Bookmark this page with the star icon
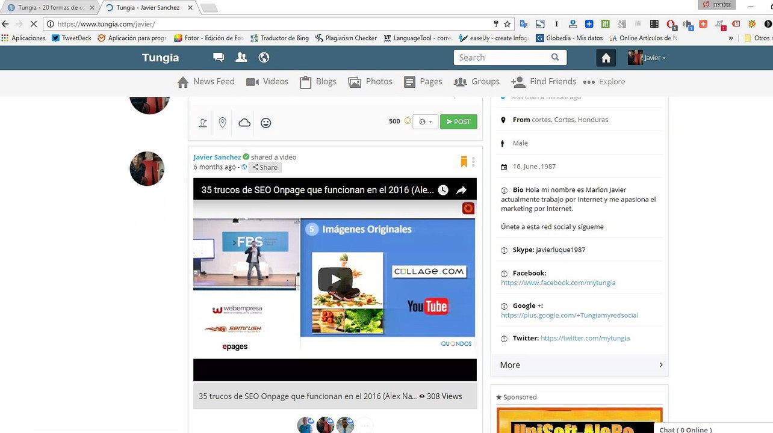This screenshot has height=433, width=773. pyautogui.click(x=507, y=24)
